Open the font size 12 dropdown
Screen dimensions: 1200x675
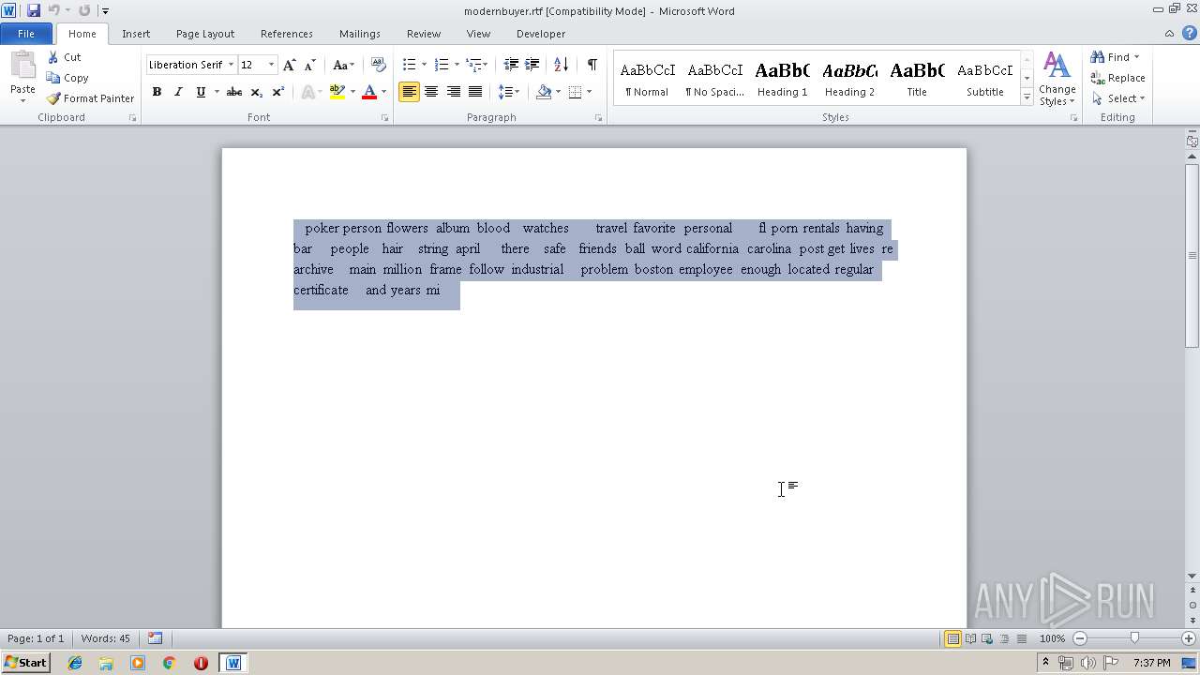click(271, 65)
